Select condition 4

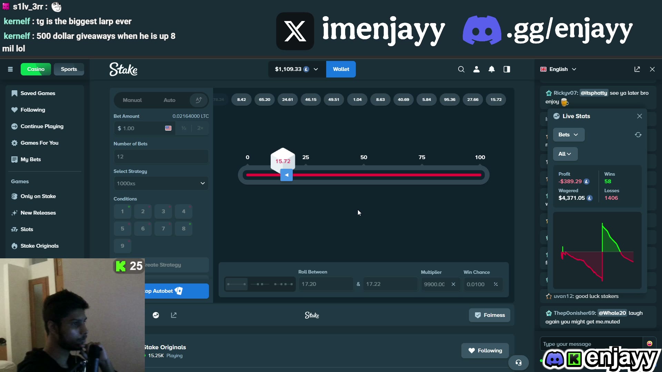(x=184, y=211)
